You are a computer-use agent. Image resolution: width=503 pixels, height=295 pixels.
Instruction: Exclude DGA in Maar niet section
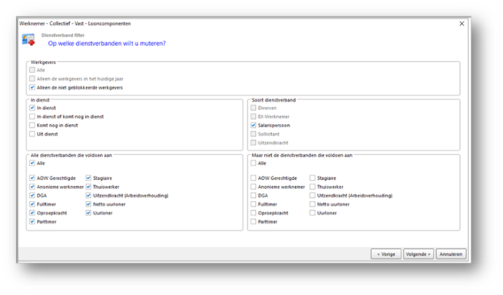click(254, 195)
